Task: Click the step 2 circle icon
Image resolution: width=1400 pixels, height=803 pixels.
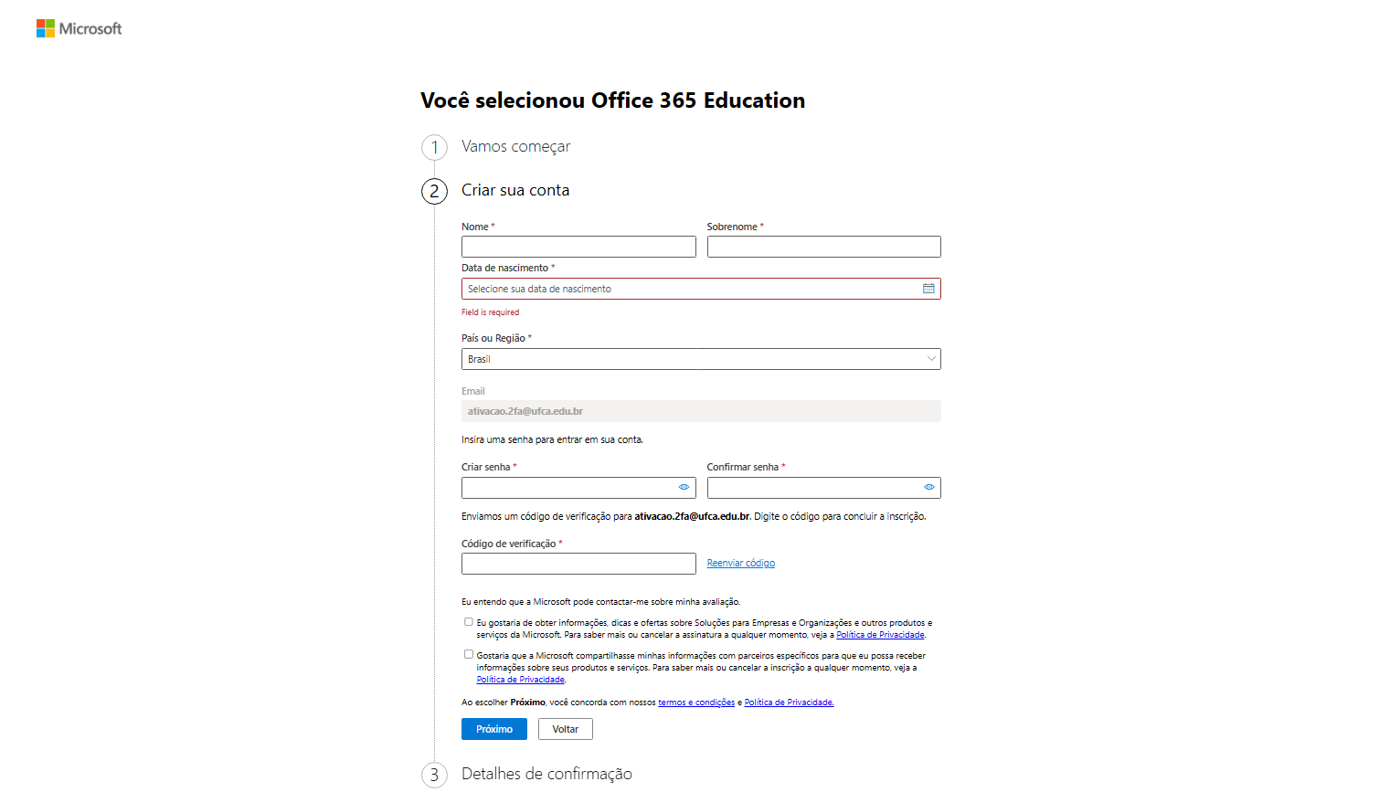Action: tap(434, 191)
